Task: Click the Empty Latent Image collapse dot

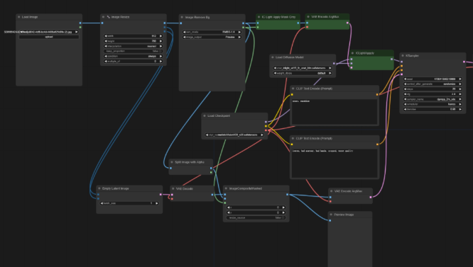Action: (x=99, y=188)
